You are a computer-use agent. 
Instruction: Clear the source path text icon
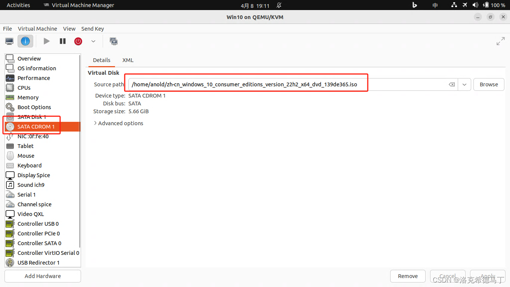tap(452, 84)
